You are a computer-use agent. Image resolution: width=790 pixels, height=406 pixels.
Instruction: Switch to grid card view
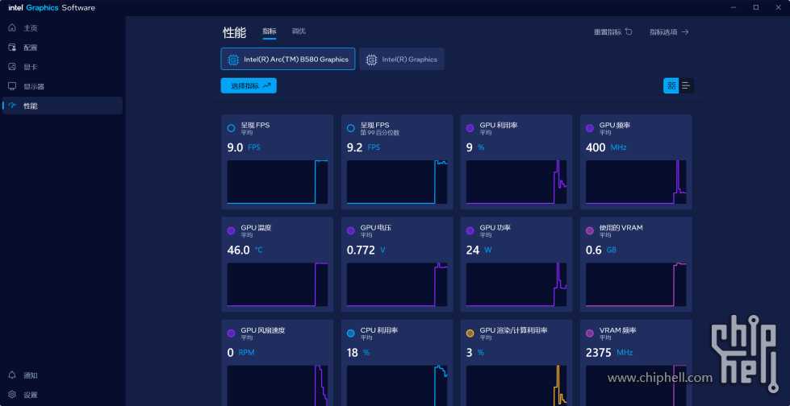click(671, 85)
